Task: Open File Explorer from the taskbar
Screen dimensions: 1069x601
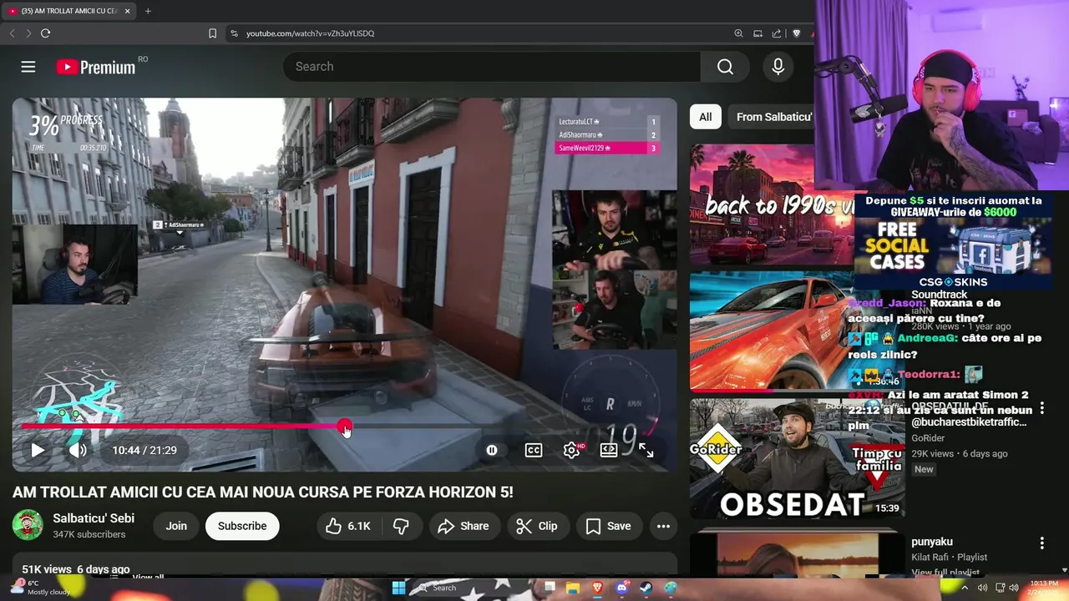Action: coord(573,588)
